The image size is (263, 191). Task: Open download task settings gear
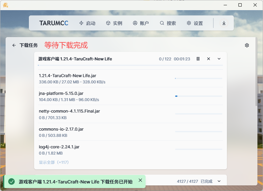tap(247, 45)
